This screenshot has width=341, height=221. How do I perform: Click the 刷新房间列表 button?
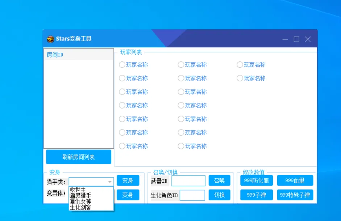79,157
